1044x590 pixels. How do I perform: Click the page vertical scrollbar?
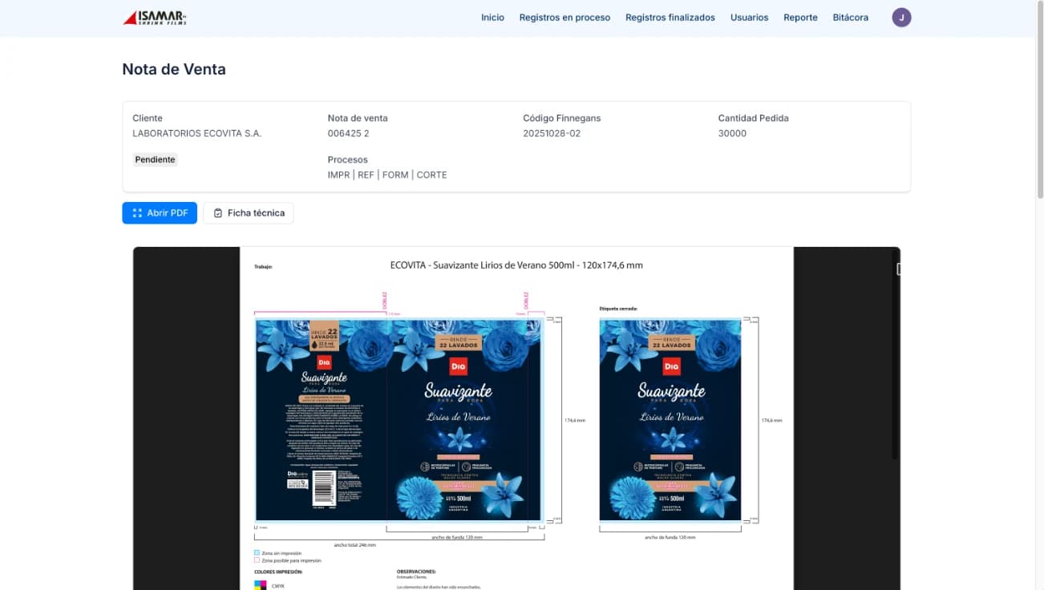click(x=1040, y=100)
